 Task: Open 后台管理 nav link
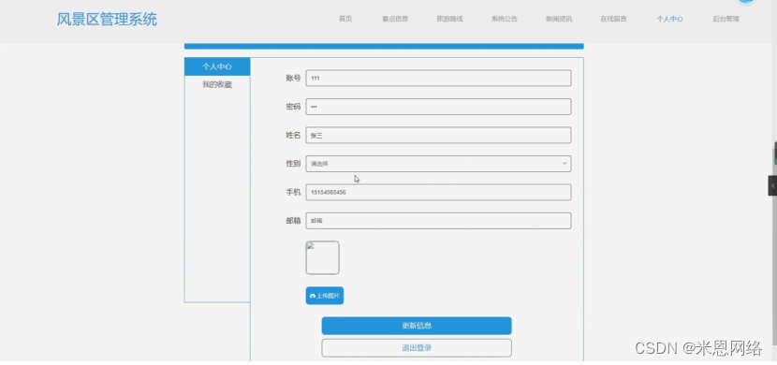coord(726,20)
